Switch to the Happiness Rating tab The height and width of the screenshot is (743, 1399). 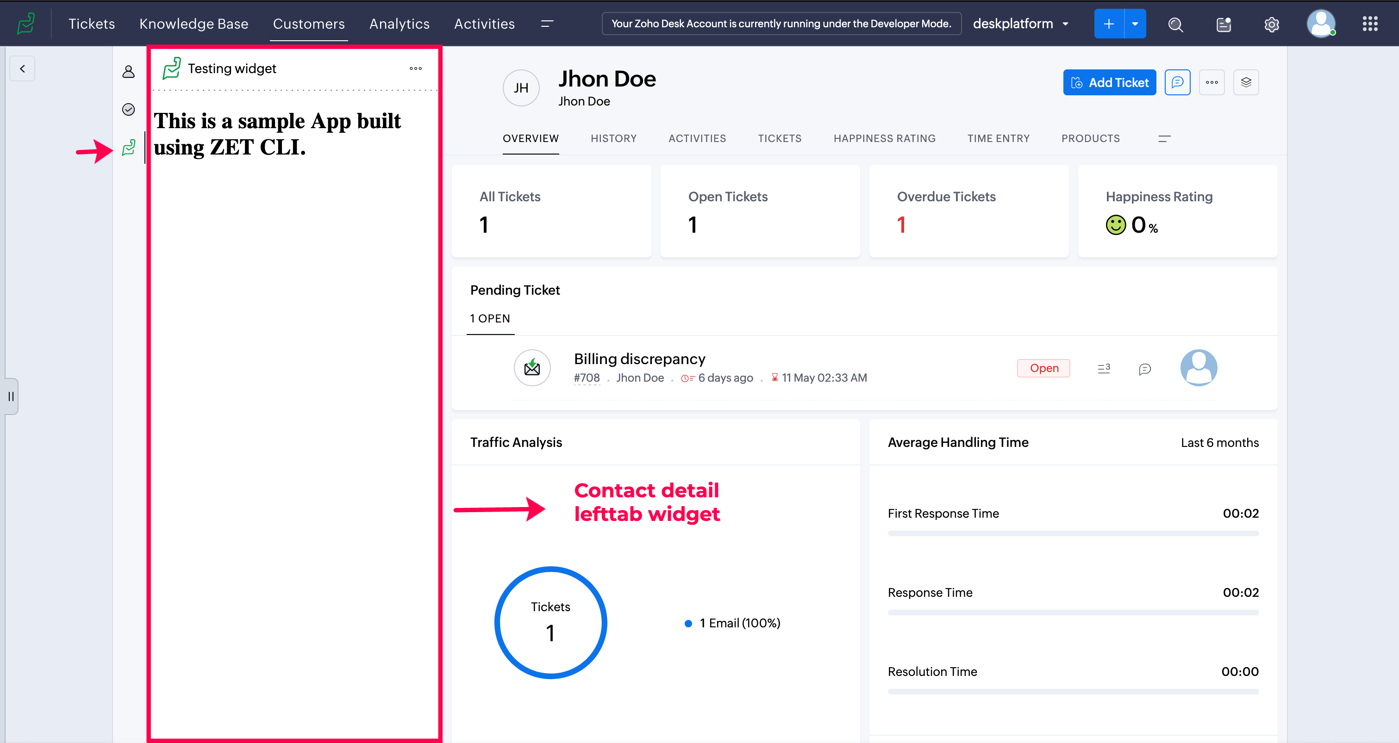[884, 138]
